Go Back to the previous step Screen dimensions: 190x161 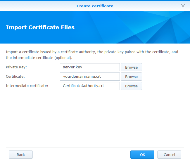pos(21,155)
